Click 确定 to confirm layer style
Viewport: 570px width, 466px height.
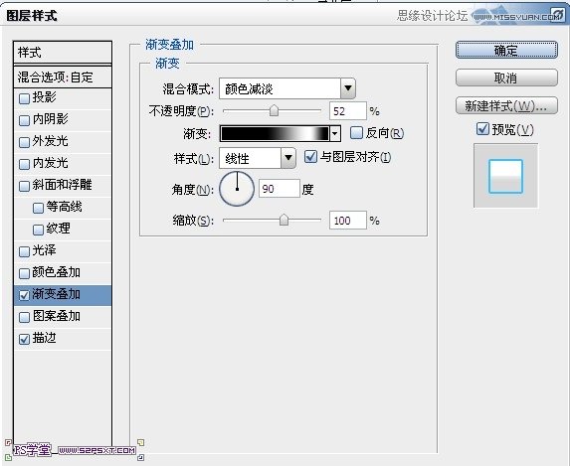(x=506, y=50)
